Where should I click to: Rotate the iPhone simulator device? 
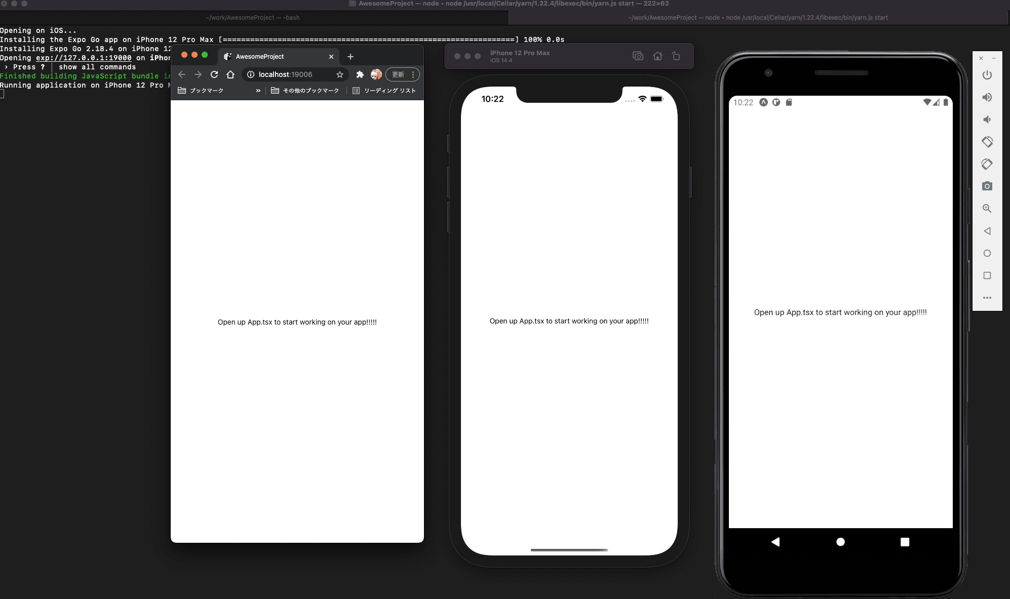pyautogui.click(x=676, y=56)
